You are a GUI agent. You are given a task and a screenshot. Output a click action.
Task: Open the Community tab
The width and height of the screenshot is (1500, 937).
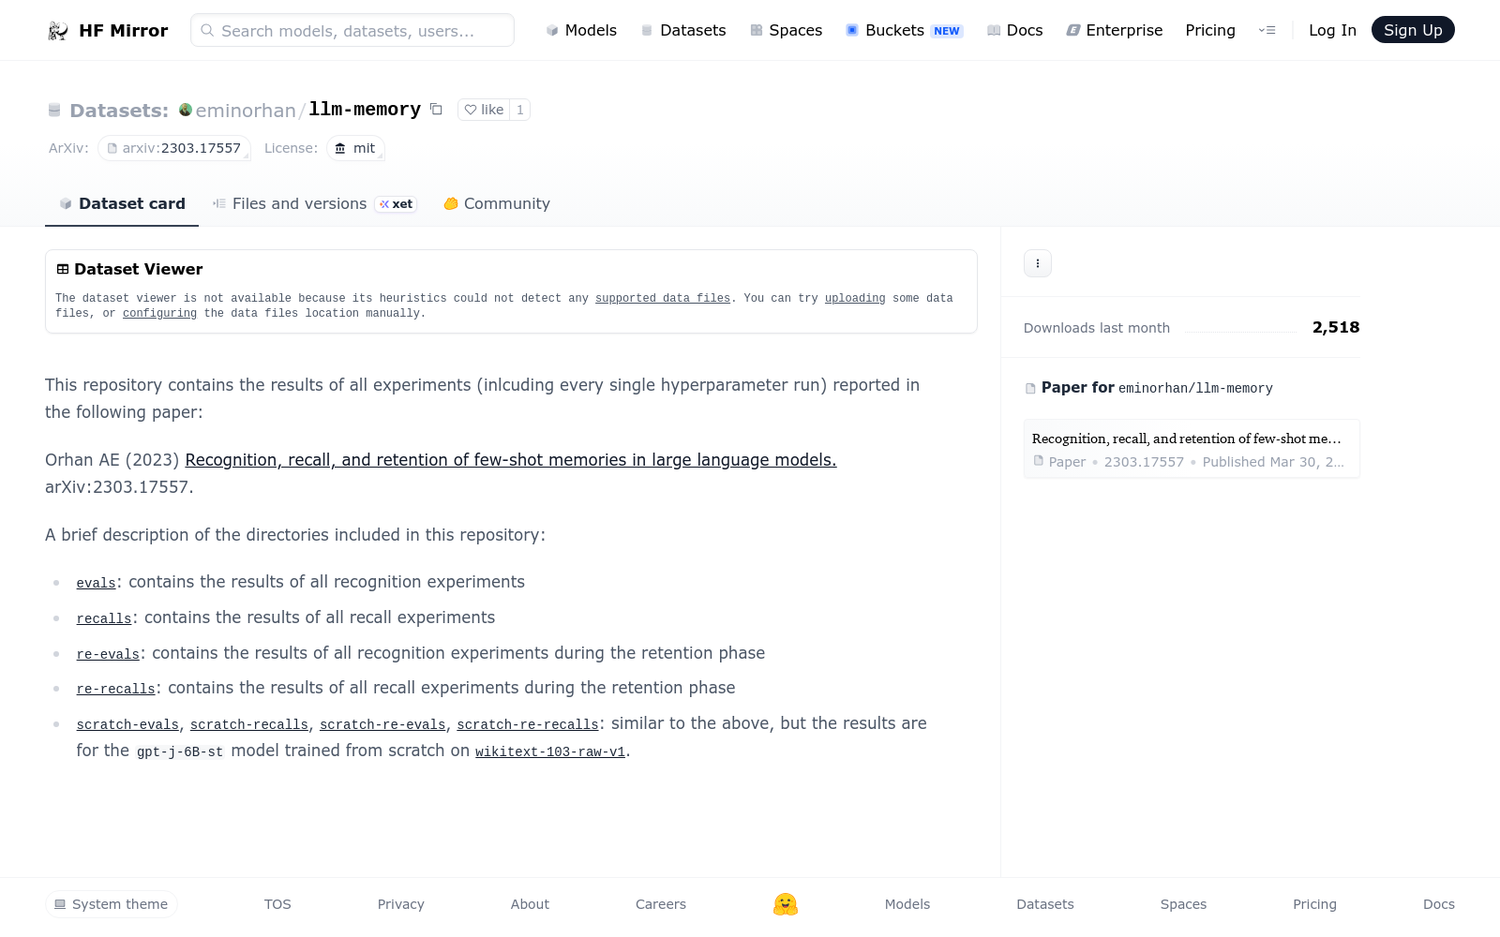[x=497, y=203]
